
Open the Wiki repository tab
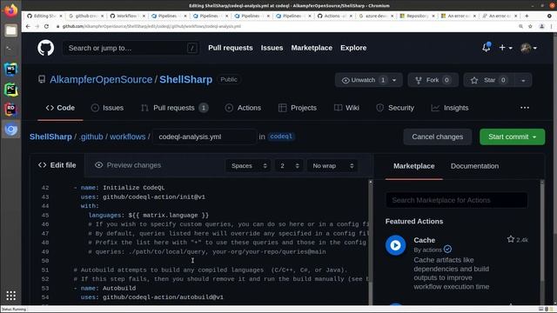[x=346, y=108]
